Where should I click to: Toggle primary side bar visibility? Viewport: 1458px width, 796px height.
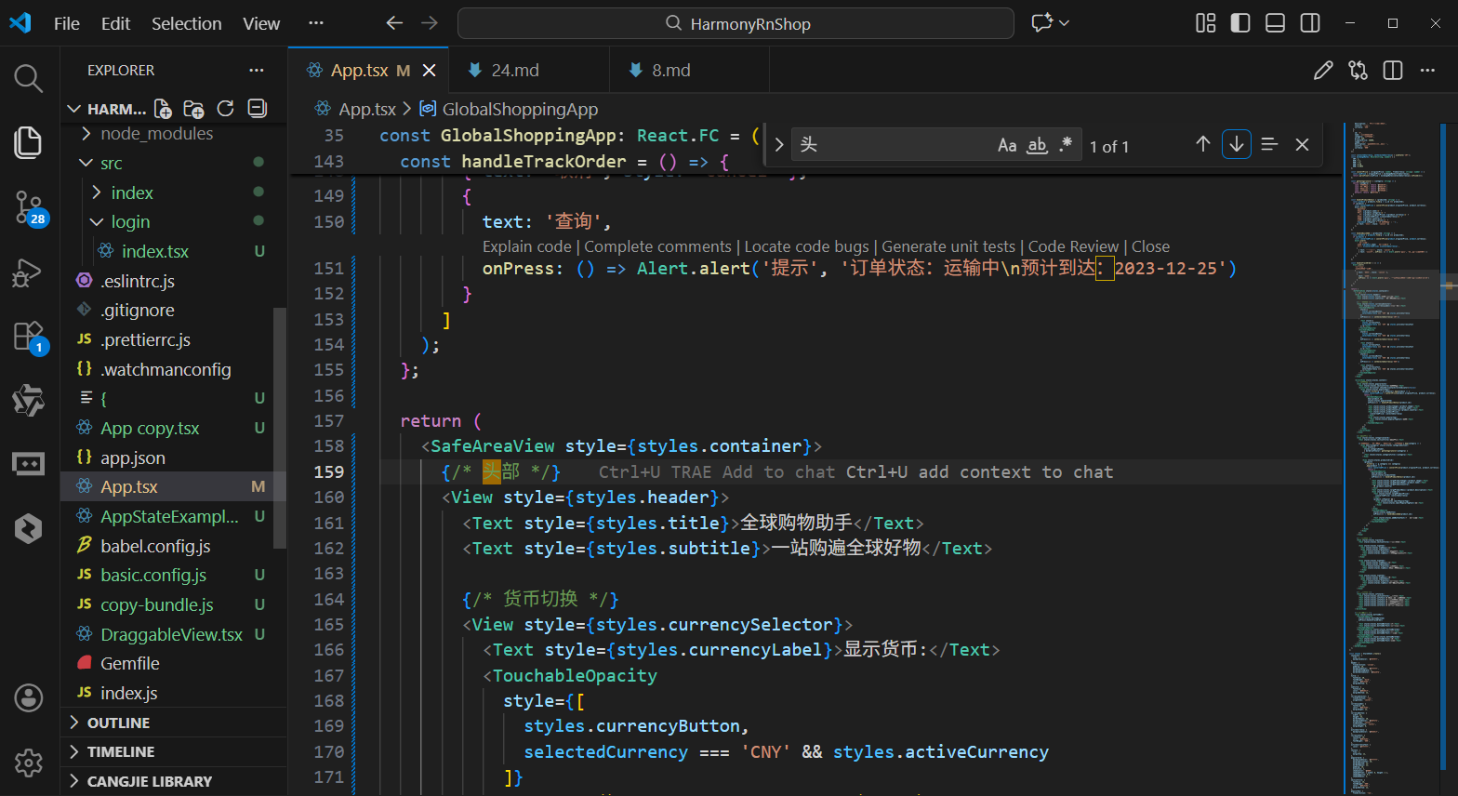click(1240, 23)
